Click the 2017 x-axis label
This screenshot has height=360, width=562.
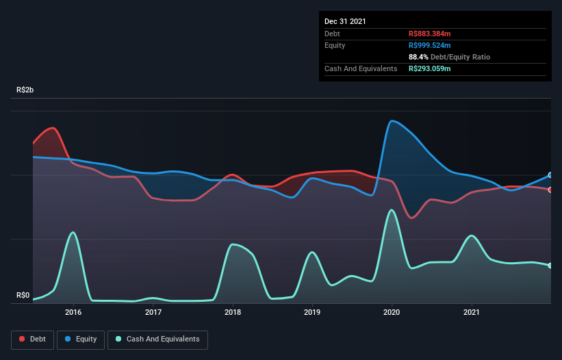(153, 312)
